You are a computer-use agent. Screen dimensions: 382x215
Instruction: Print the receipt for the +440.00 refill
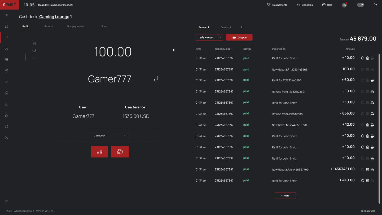click(x=372, y=181)
